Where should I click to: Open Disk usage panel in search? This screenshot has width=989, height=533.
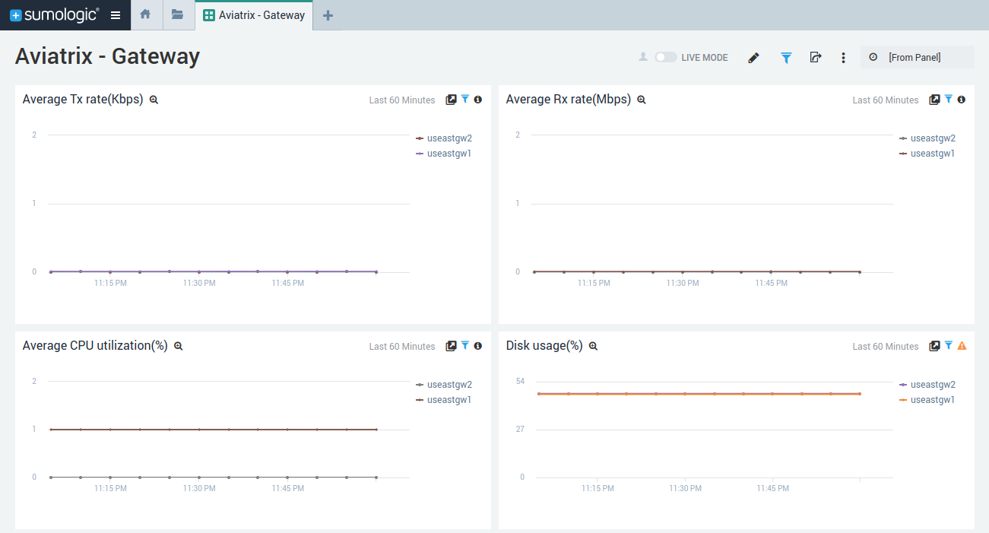click(x=594, y=346)
